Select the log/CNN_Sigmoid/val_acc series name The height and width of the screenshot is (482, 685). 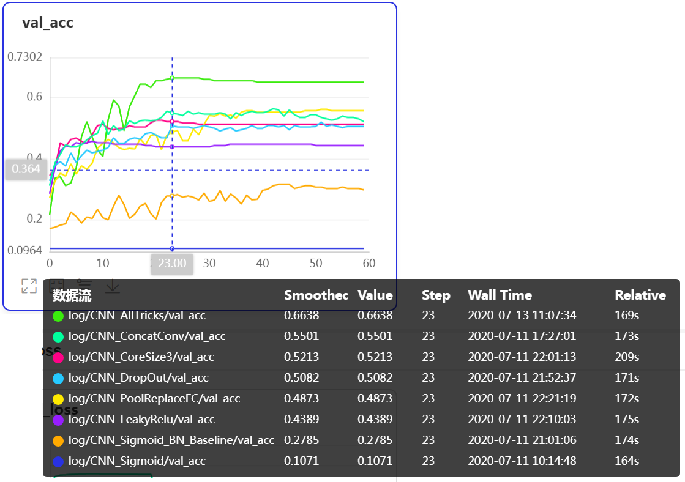(x=137, y=461)
